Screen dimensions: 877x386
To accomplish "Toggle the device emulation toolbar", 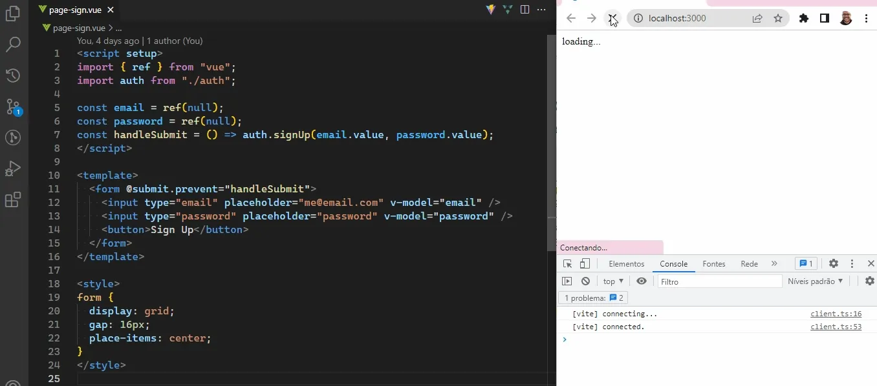I will pyautogui.click(x=584, y=263).
